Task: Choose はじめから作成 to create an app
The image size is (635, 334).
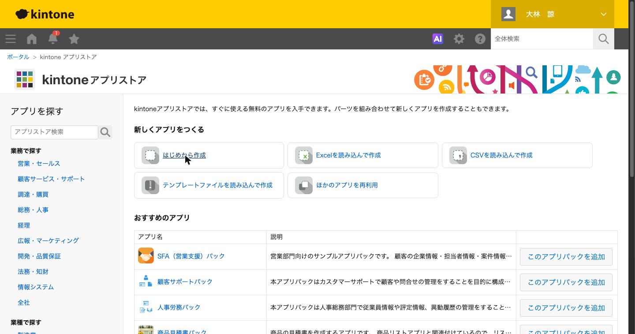Action: point(184,155)
